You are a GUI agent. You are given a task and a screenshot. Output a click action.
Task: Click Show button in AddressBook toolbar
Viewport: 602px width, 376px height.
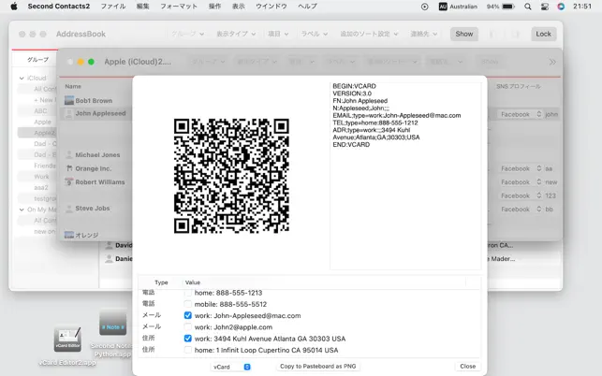click(x=464, y=34)
